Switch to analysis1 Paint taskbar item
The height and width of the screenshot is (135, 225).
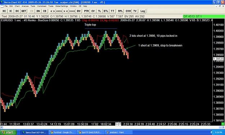118,132
